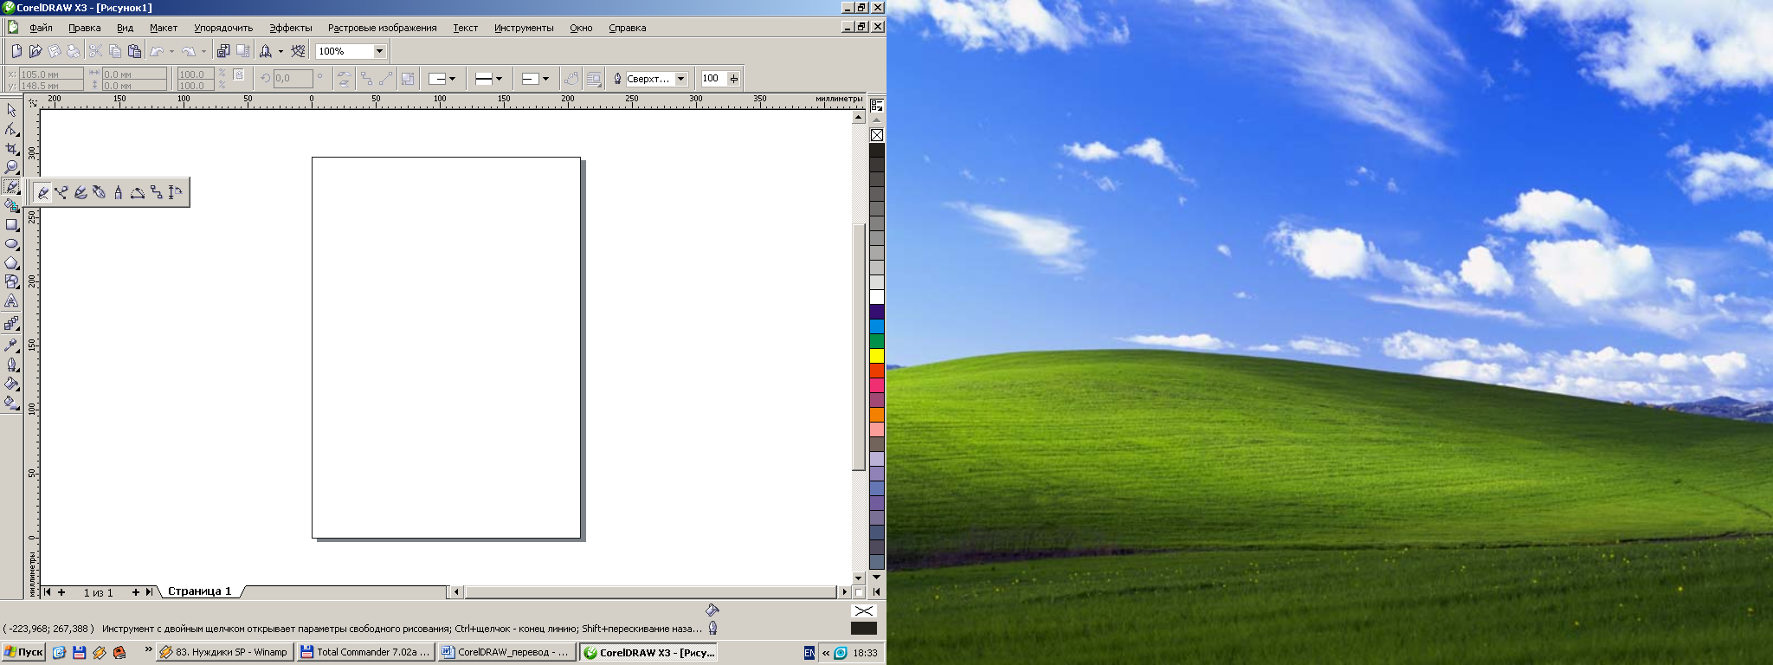Click the application launcher rocket icon
The width and height of the screenshot is (1773, 665).
pyautogui.click(x=266, y=51)
